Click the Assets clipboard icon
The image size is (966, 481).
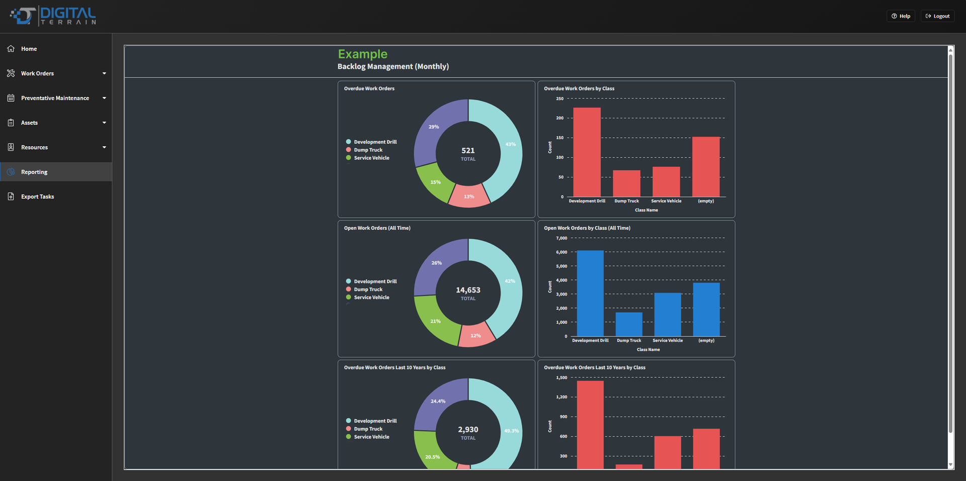coord(11,123)
